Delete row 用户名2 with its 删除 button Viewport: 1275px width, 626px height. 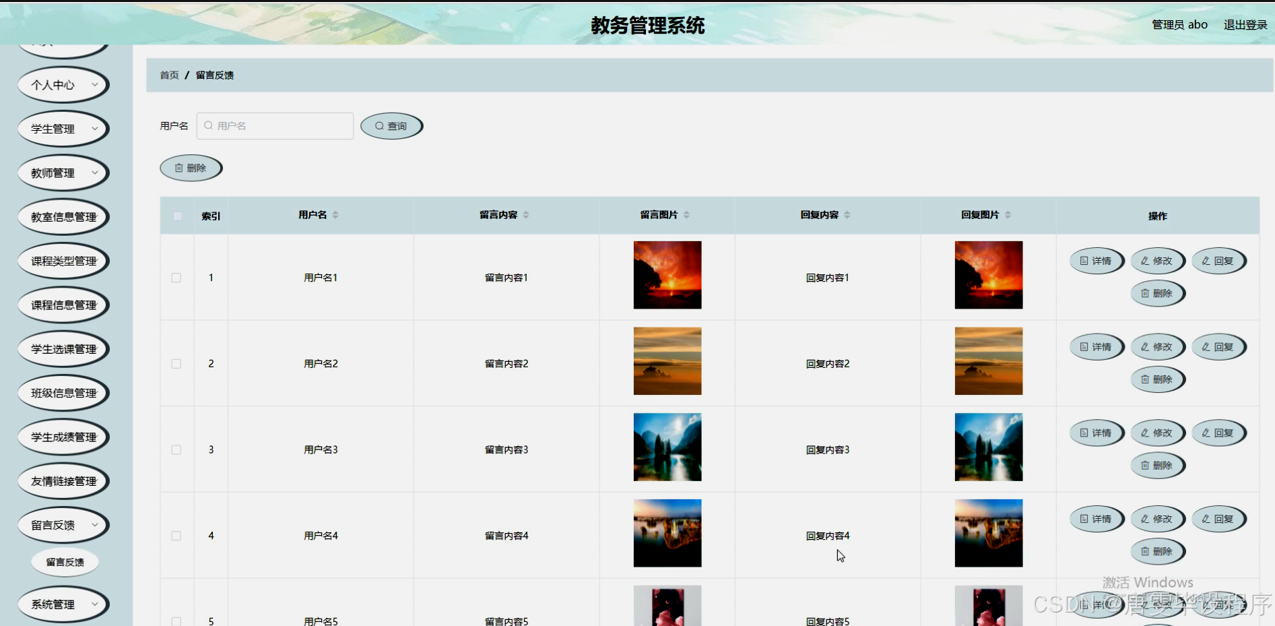coord(1157,379)
